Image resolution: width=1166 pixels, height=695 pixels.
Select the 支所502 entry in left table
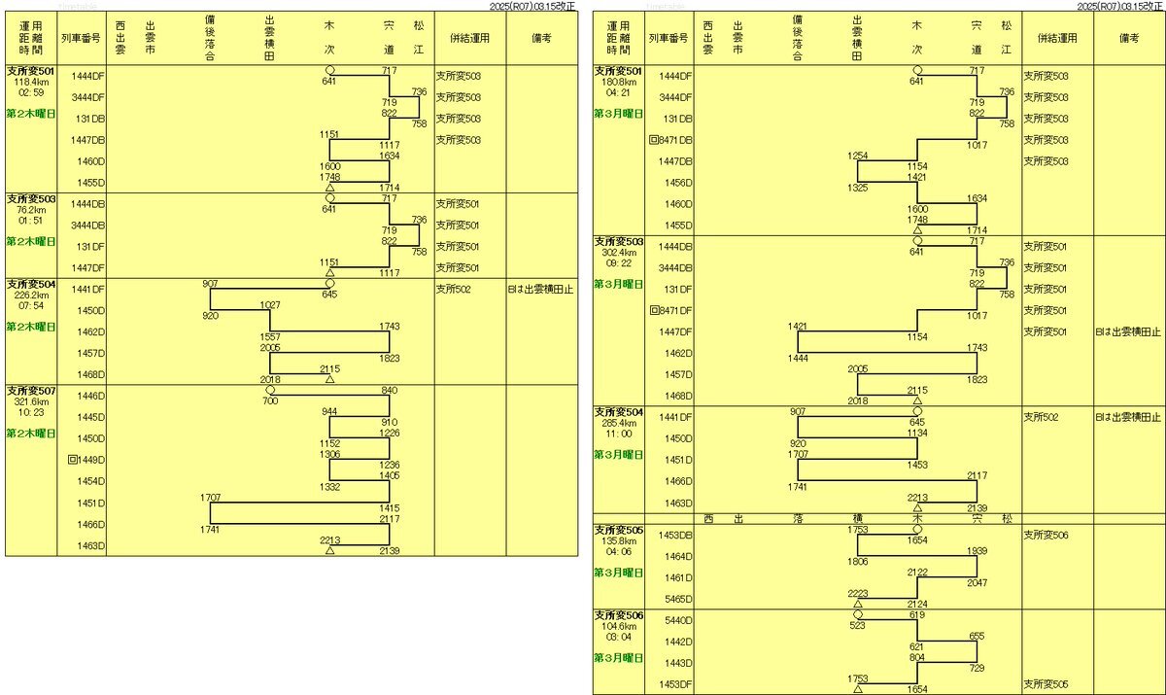(453, 289)
